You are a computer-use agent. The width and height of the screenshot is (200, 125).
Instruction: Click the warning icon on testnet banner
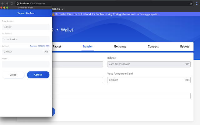[x=53, y=14]
